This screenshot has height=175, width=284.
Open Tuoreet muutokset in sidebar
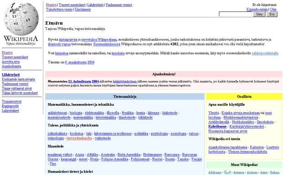click(15, 57)
